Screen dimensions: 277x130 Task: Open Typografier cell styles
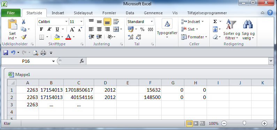[167, 28]
